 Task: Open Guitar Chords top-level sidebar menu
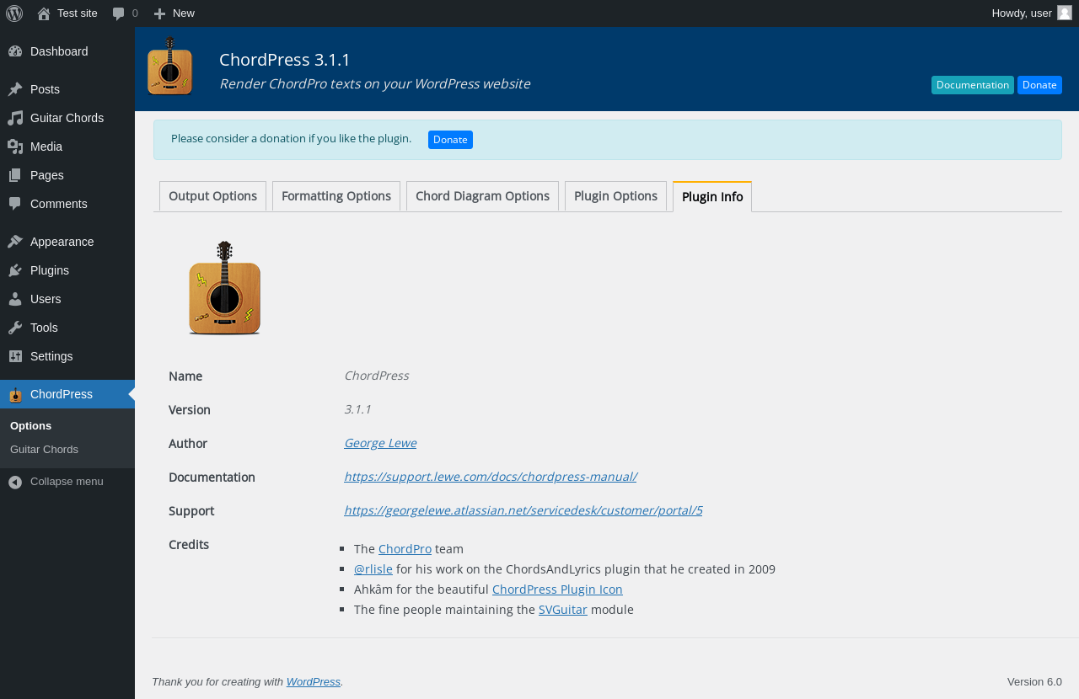pos(67,118)
